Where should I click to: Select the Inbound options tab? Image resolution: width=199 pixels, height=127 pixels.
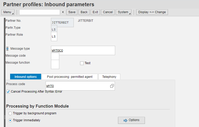click(x=25, y=77)
